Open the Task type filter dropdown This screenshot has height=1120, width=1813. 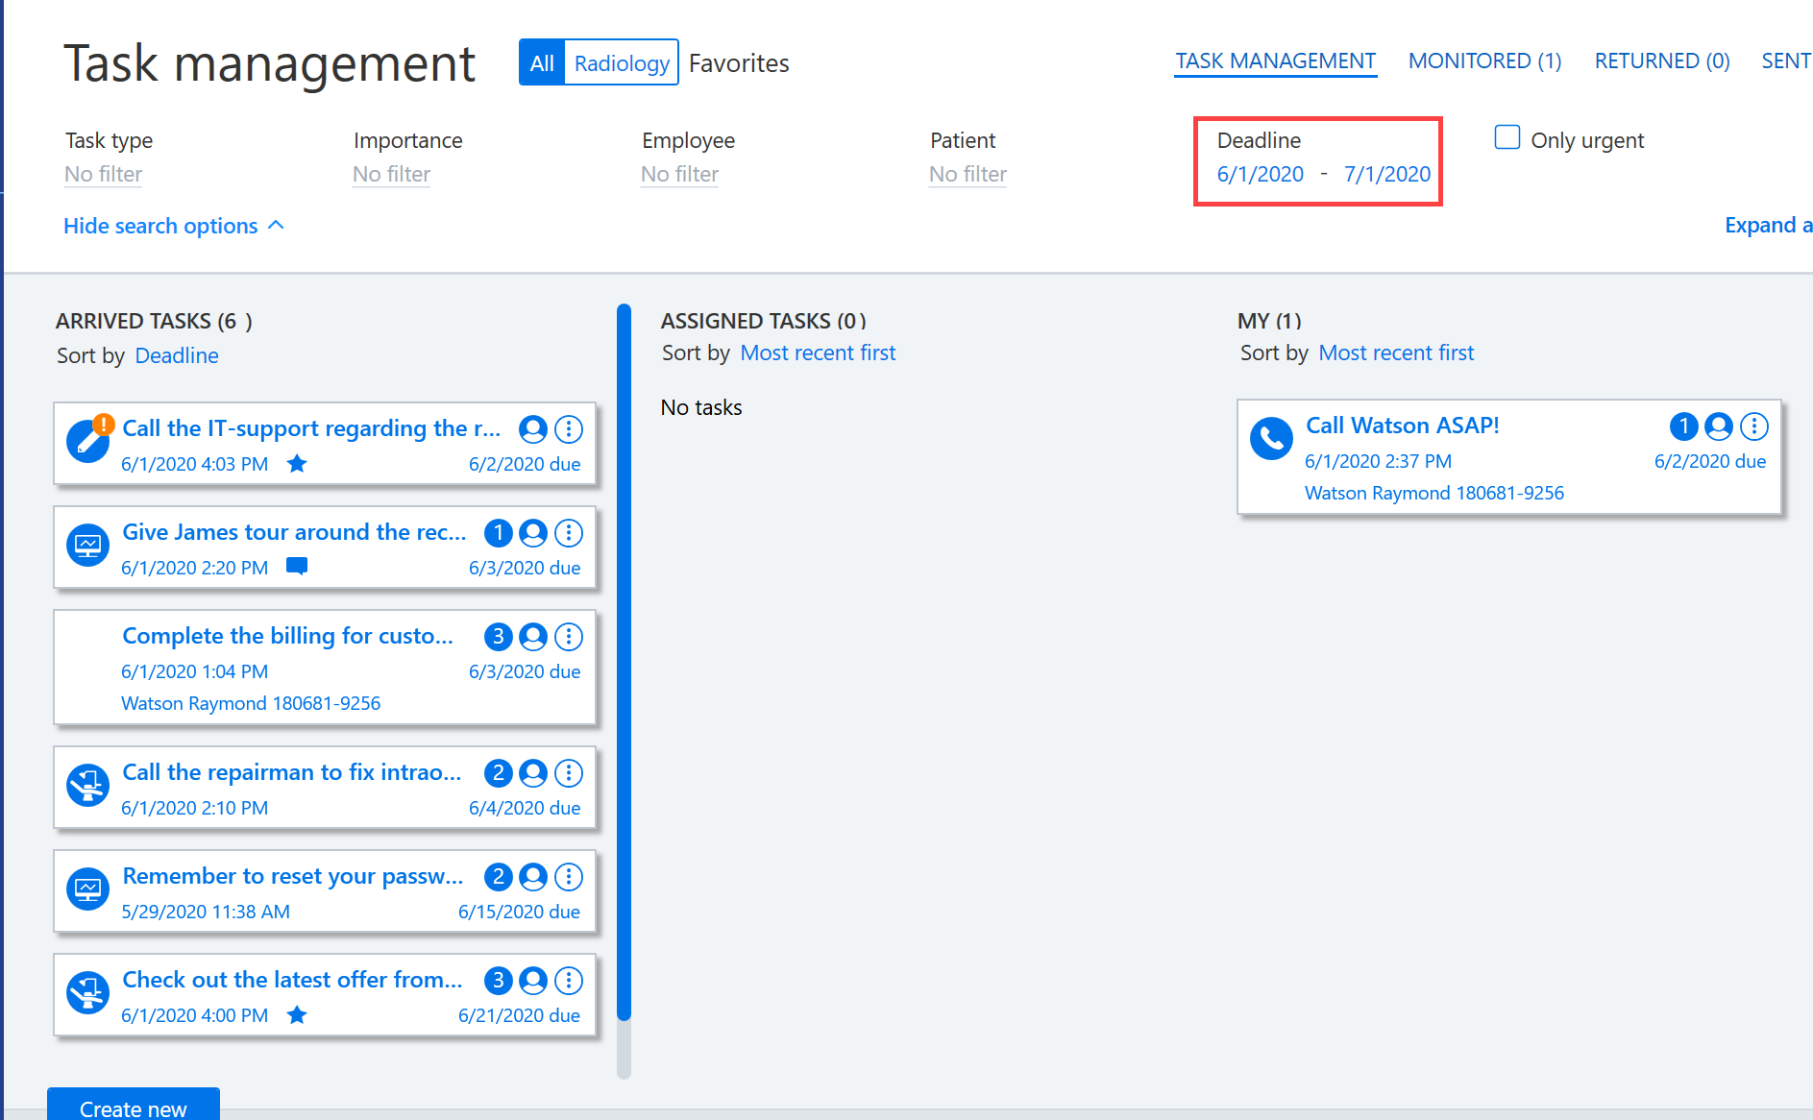click(x=103, y=175)
